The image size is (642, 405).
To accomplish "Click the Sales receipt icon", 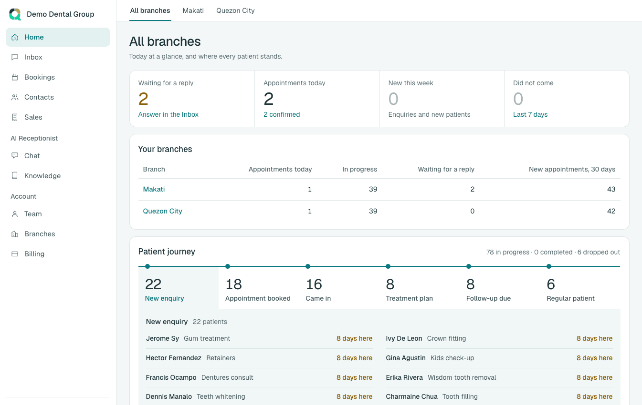I will [x=15, y=117].
